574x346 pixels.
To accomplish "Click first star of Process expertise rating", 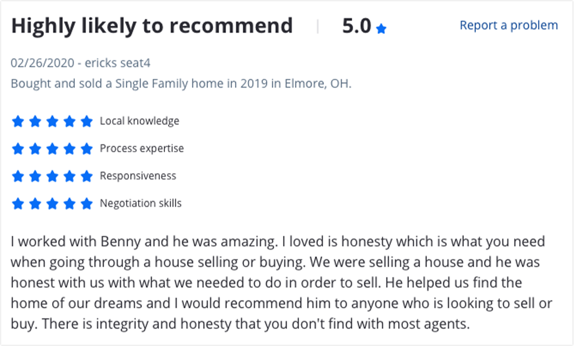I will click(x=18, y=149).
